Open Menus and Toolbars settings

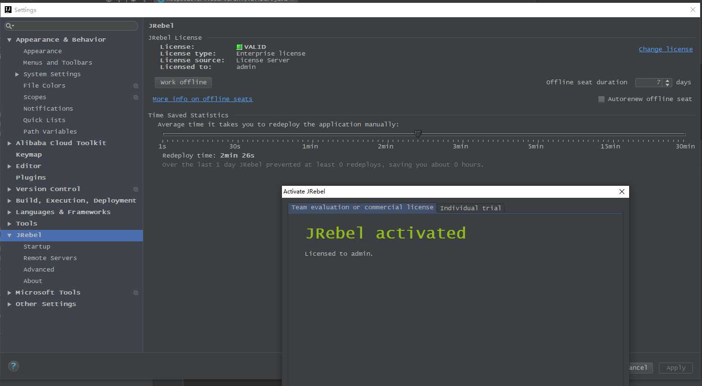(58, 63)
